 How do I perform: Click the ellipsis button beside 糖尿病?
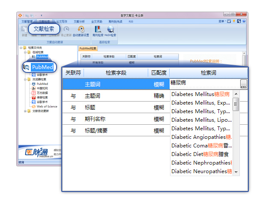[x=244, y=84]
